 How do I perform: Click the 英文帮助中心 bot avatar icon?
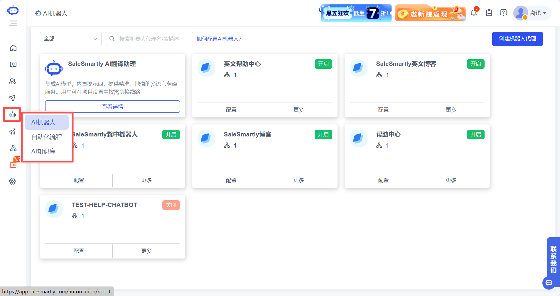coord(206,68)
